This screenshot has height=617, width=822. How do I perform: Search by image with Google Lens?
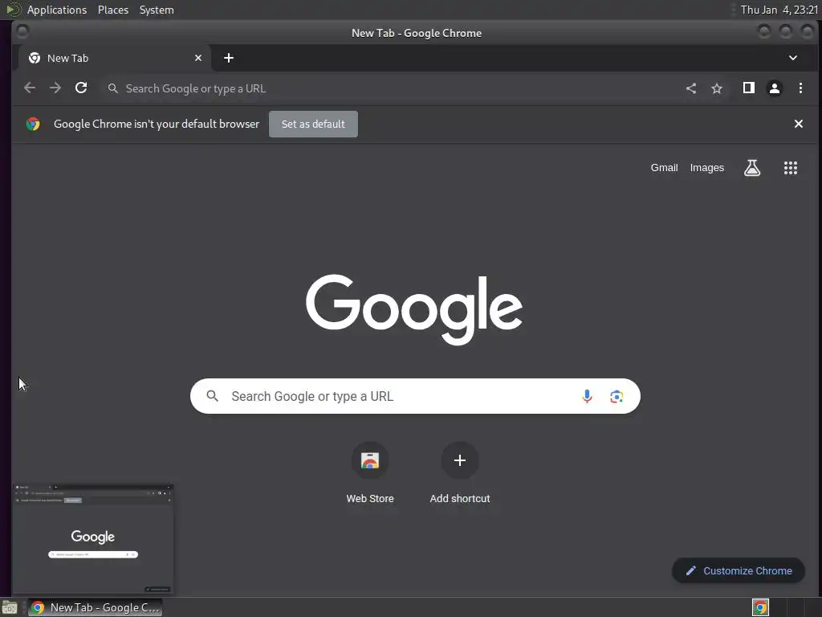tap(616, 396)
